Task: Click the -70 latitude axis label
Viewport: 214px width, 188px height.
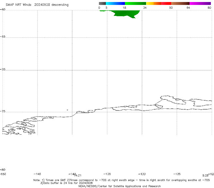Action: point(3,69)
